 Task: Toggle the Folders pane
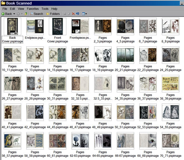(53, 14)
